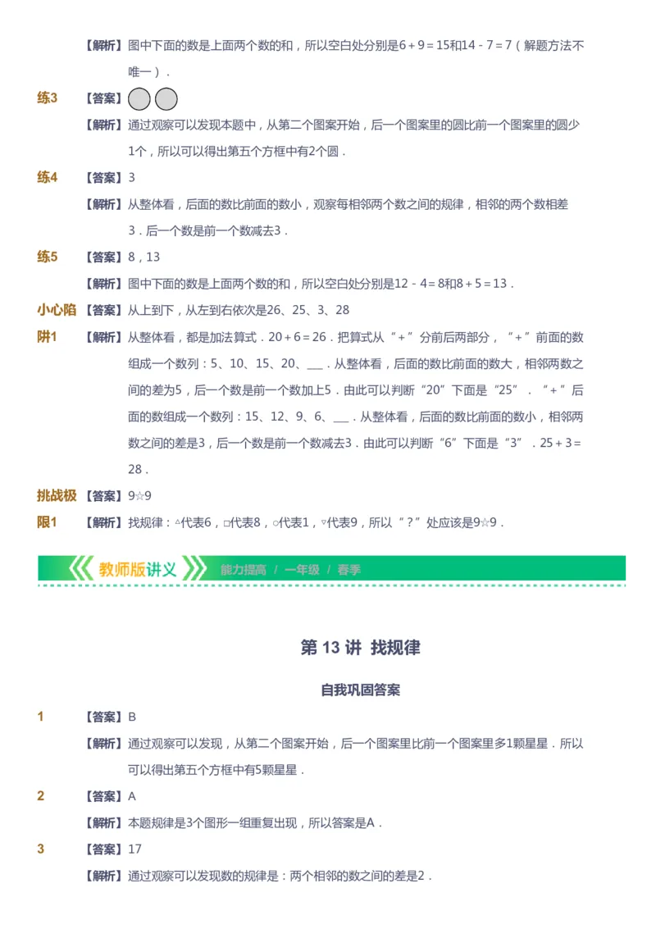Select the 练5 exercise label
Screen dimensions: 656x929
[x=48, y=256]
